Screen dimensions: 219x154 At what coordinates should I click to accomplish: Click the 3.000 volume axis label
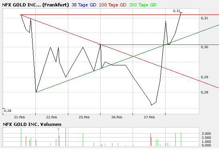206,134
